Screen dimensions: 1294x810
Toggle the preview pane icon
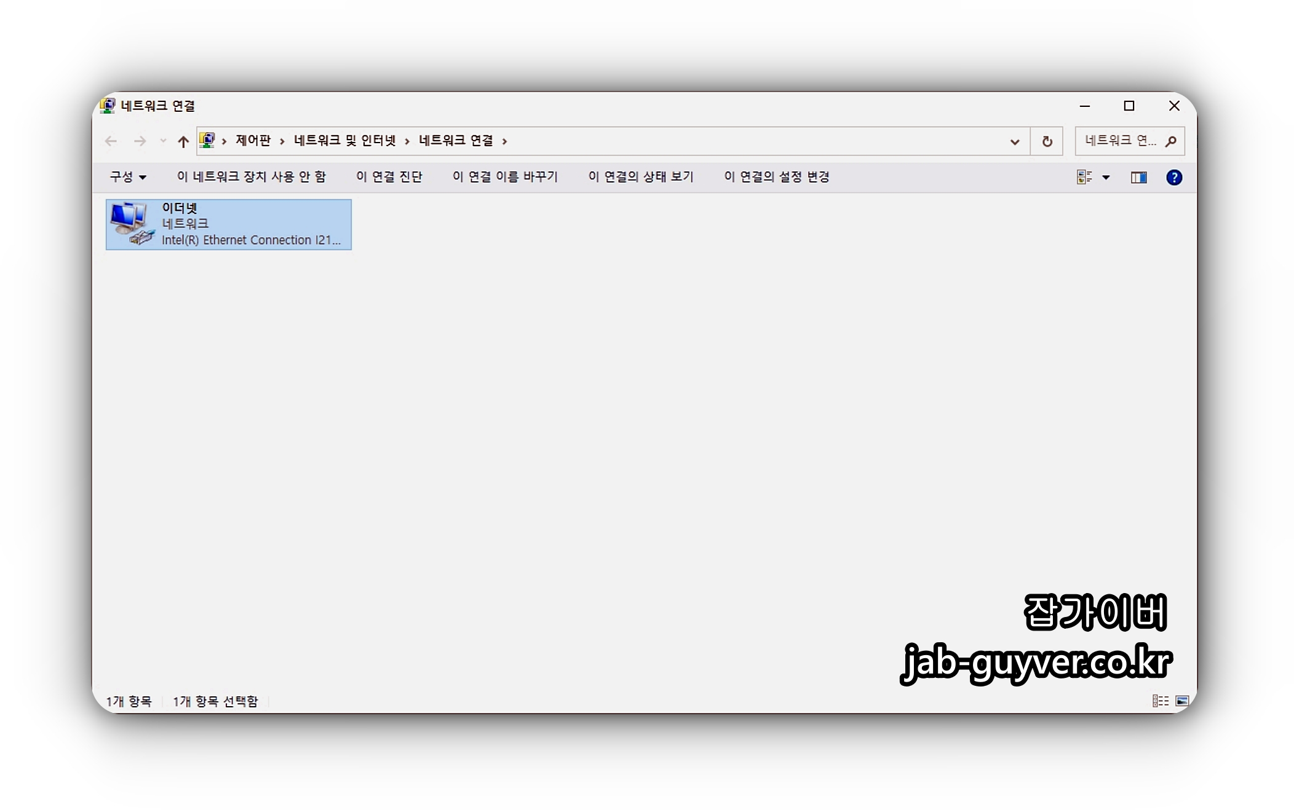[x=1138, y=178]
